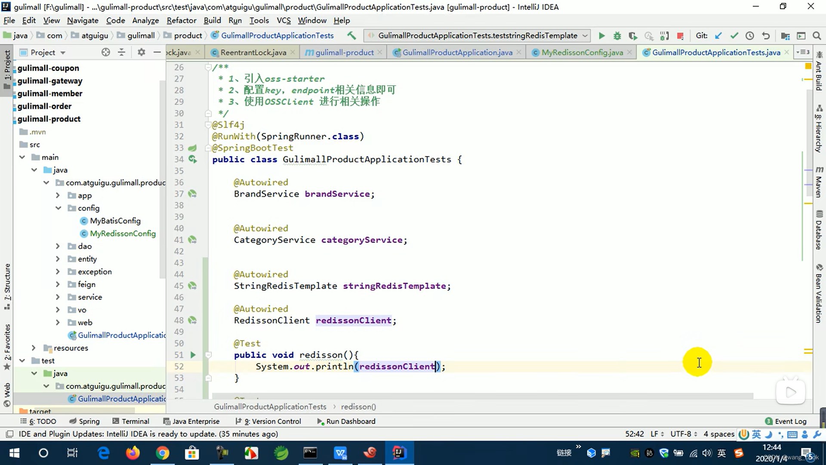Collapse all nodes in Project panel
Image resolution: width=826 pixels, height=465 pixels.
coord(122,52)
